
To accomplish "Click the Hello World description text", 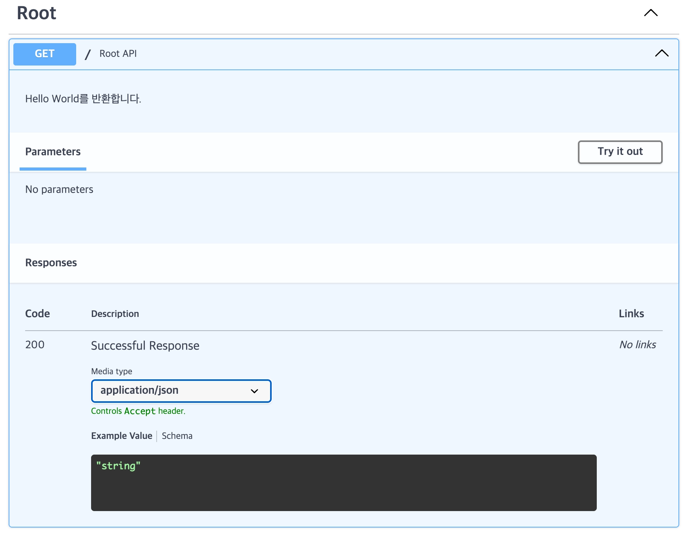I will [83, 98].
